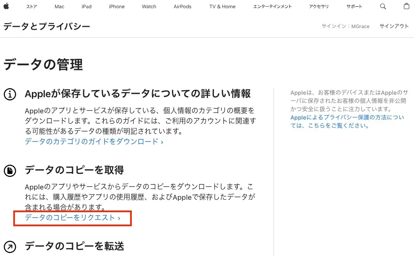Click the データの管理 heading

(43, 65)
